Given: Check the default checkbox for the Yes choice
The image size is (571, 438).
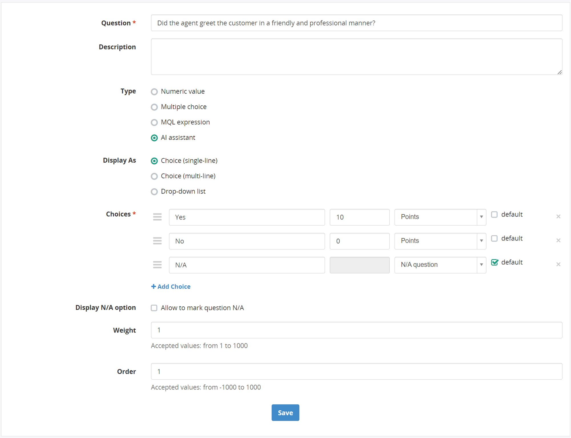Looking at the screenshot, I should tap(494, 214).
